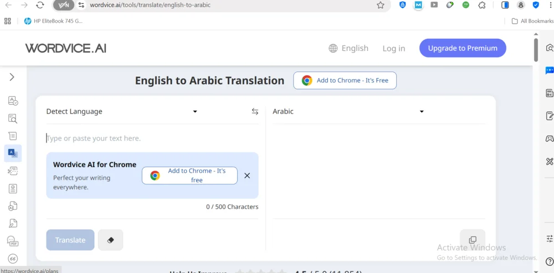Open site information icon beside URL
The height and width of the screenshot is (273, 554).
81,5
